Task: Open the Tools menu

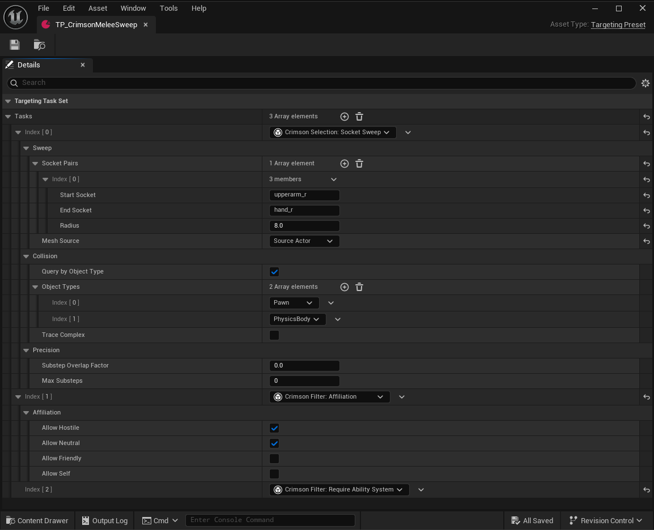Action: 168,8
